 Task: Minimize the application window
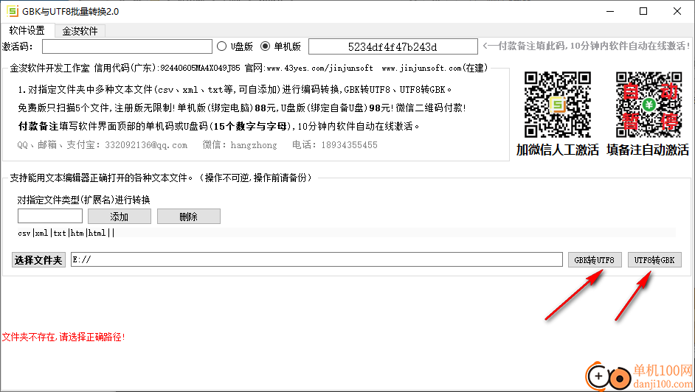tap(610, 12)
